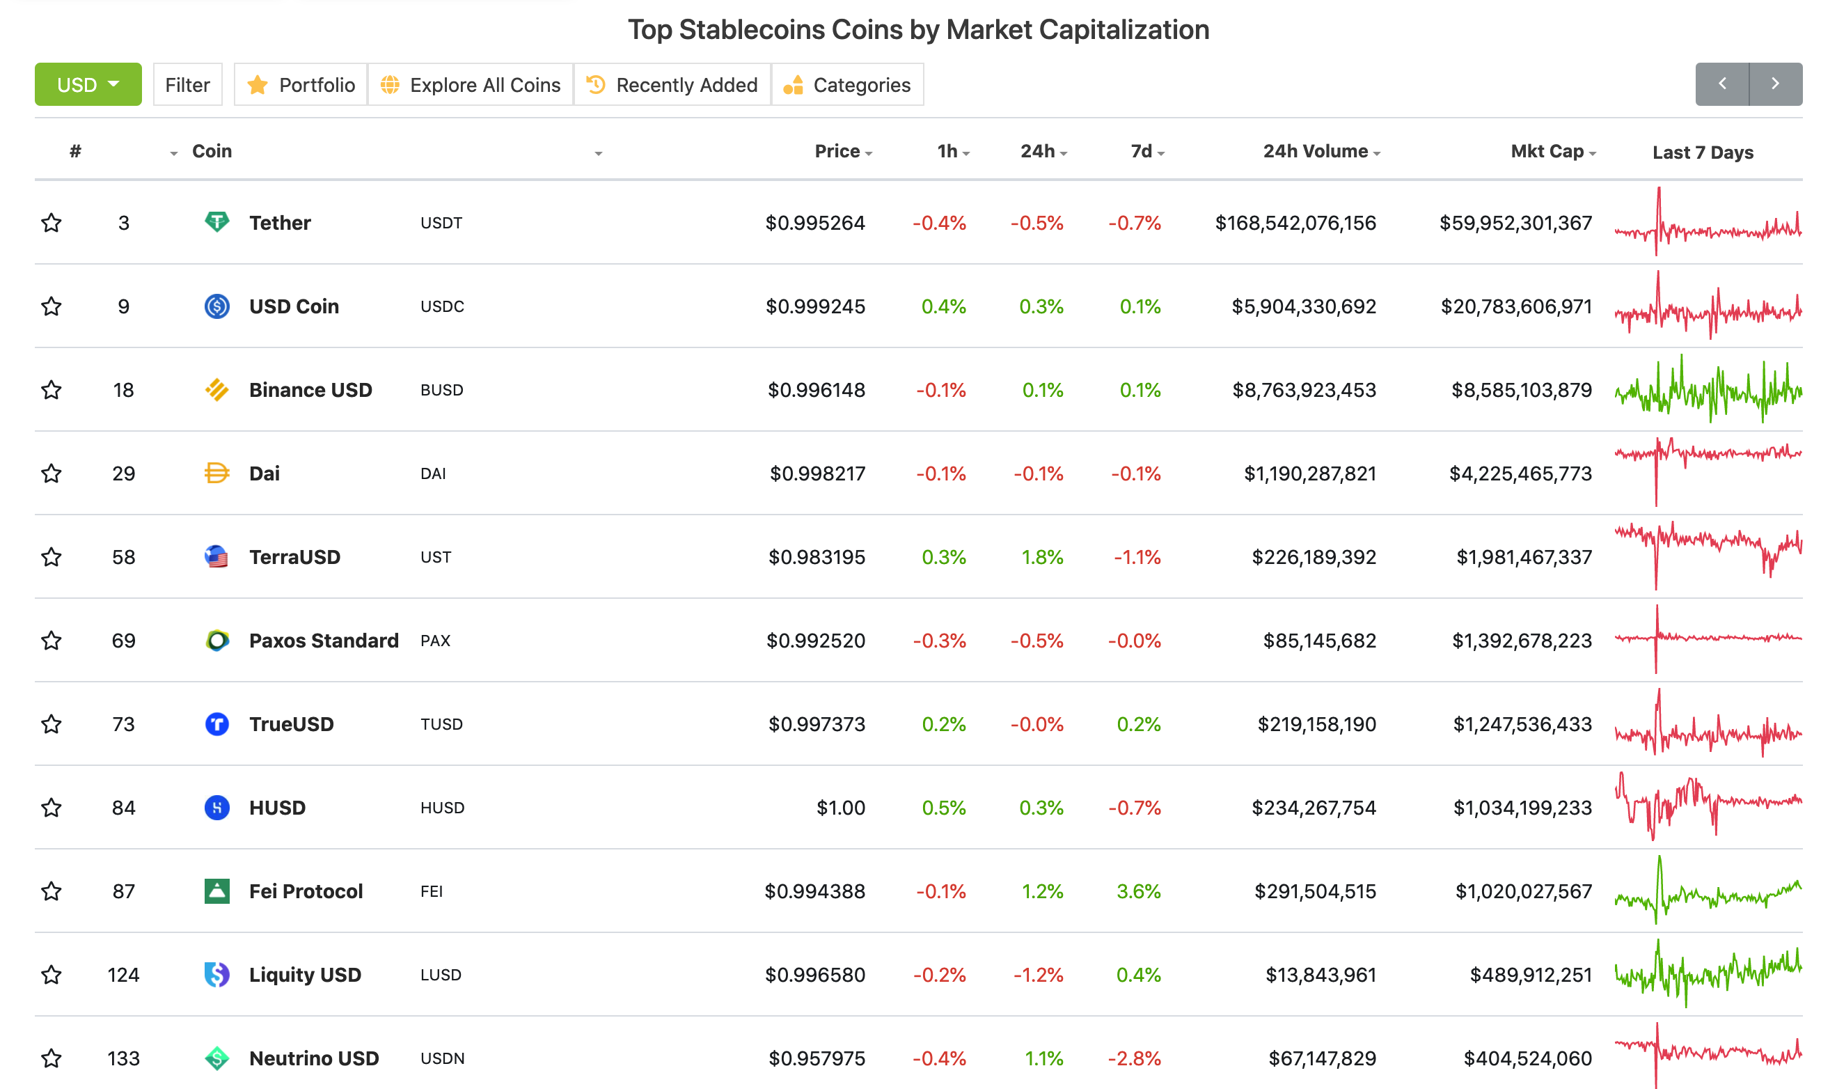
Task: Star Neutrino USD as a favorite
Action: click(52, 1059)
